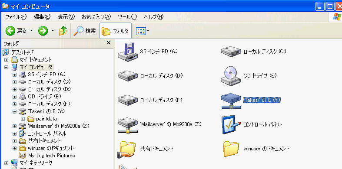Select CD ドライブ (E:) disc icon in main pane

(x=231, y=76)
